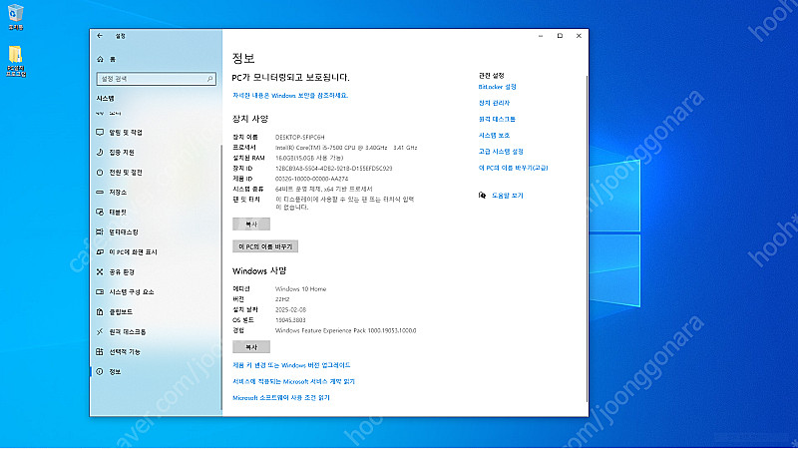Click the 설정 검색 search field
Image resolution: width=798 pixels, height=449 pixels.
point(157,79)
